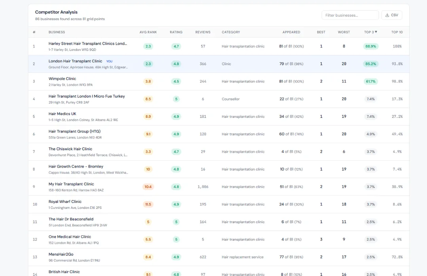Open Hair Transplant London I Micro Fue Turkey

coord(87,96)
